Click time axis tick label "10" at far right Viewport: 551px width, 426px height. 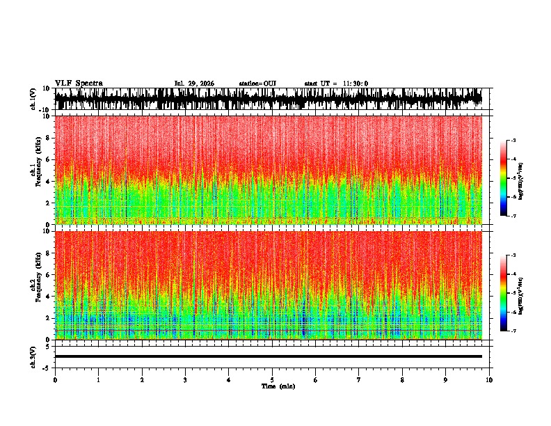[489, 380]
